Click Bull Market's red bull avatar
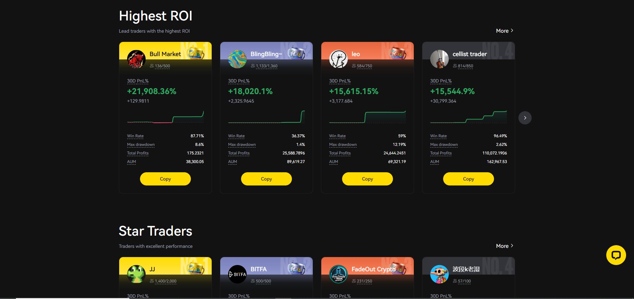The width and height of the screenshot is (634, 299). (x=136, y=59)
